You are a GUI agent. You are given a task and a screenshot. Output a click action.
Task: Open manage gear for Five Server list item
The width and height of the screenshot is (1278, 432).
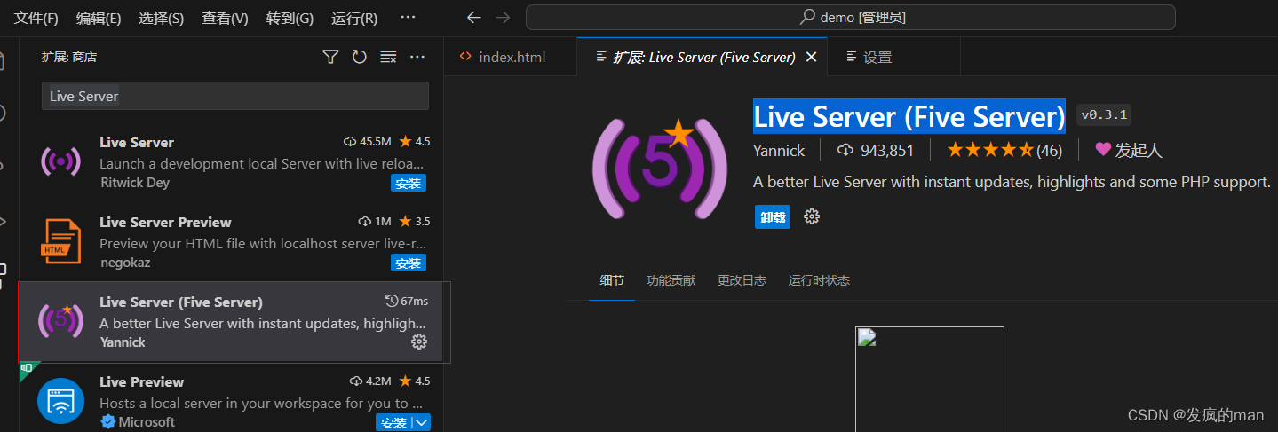click(x=419, y=342)
